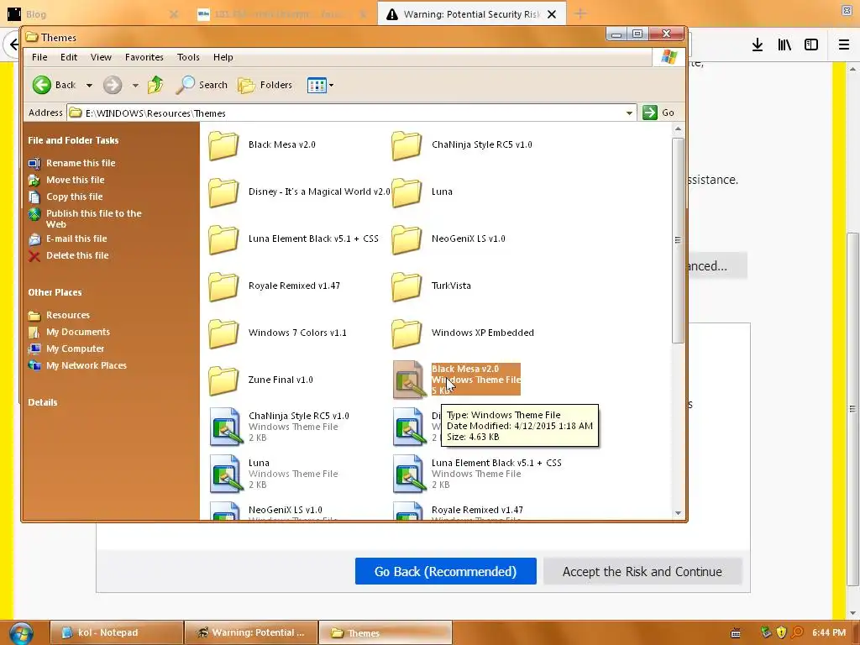The height and width of the screenshot is (645, 860).
Task: Open a new browser tab
Action: (580, 13)
